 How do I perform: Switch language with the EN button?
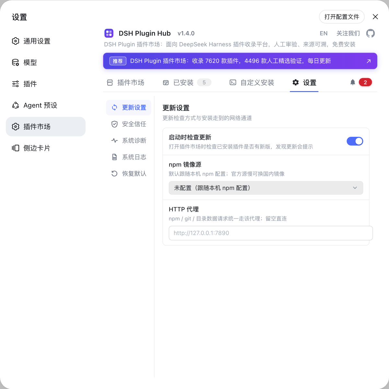pyautogui.click(x=324, y=33)
